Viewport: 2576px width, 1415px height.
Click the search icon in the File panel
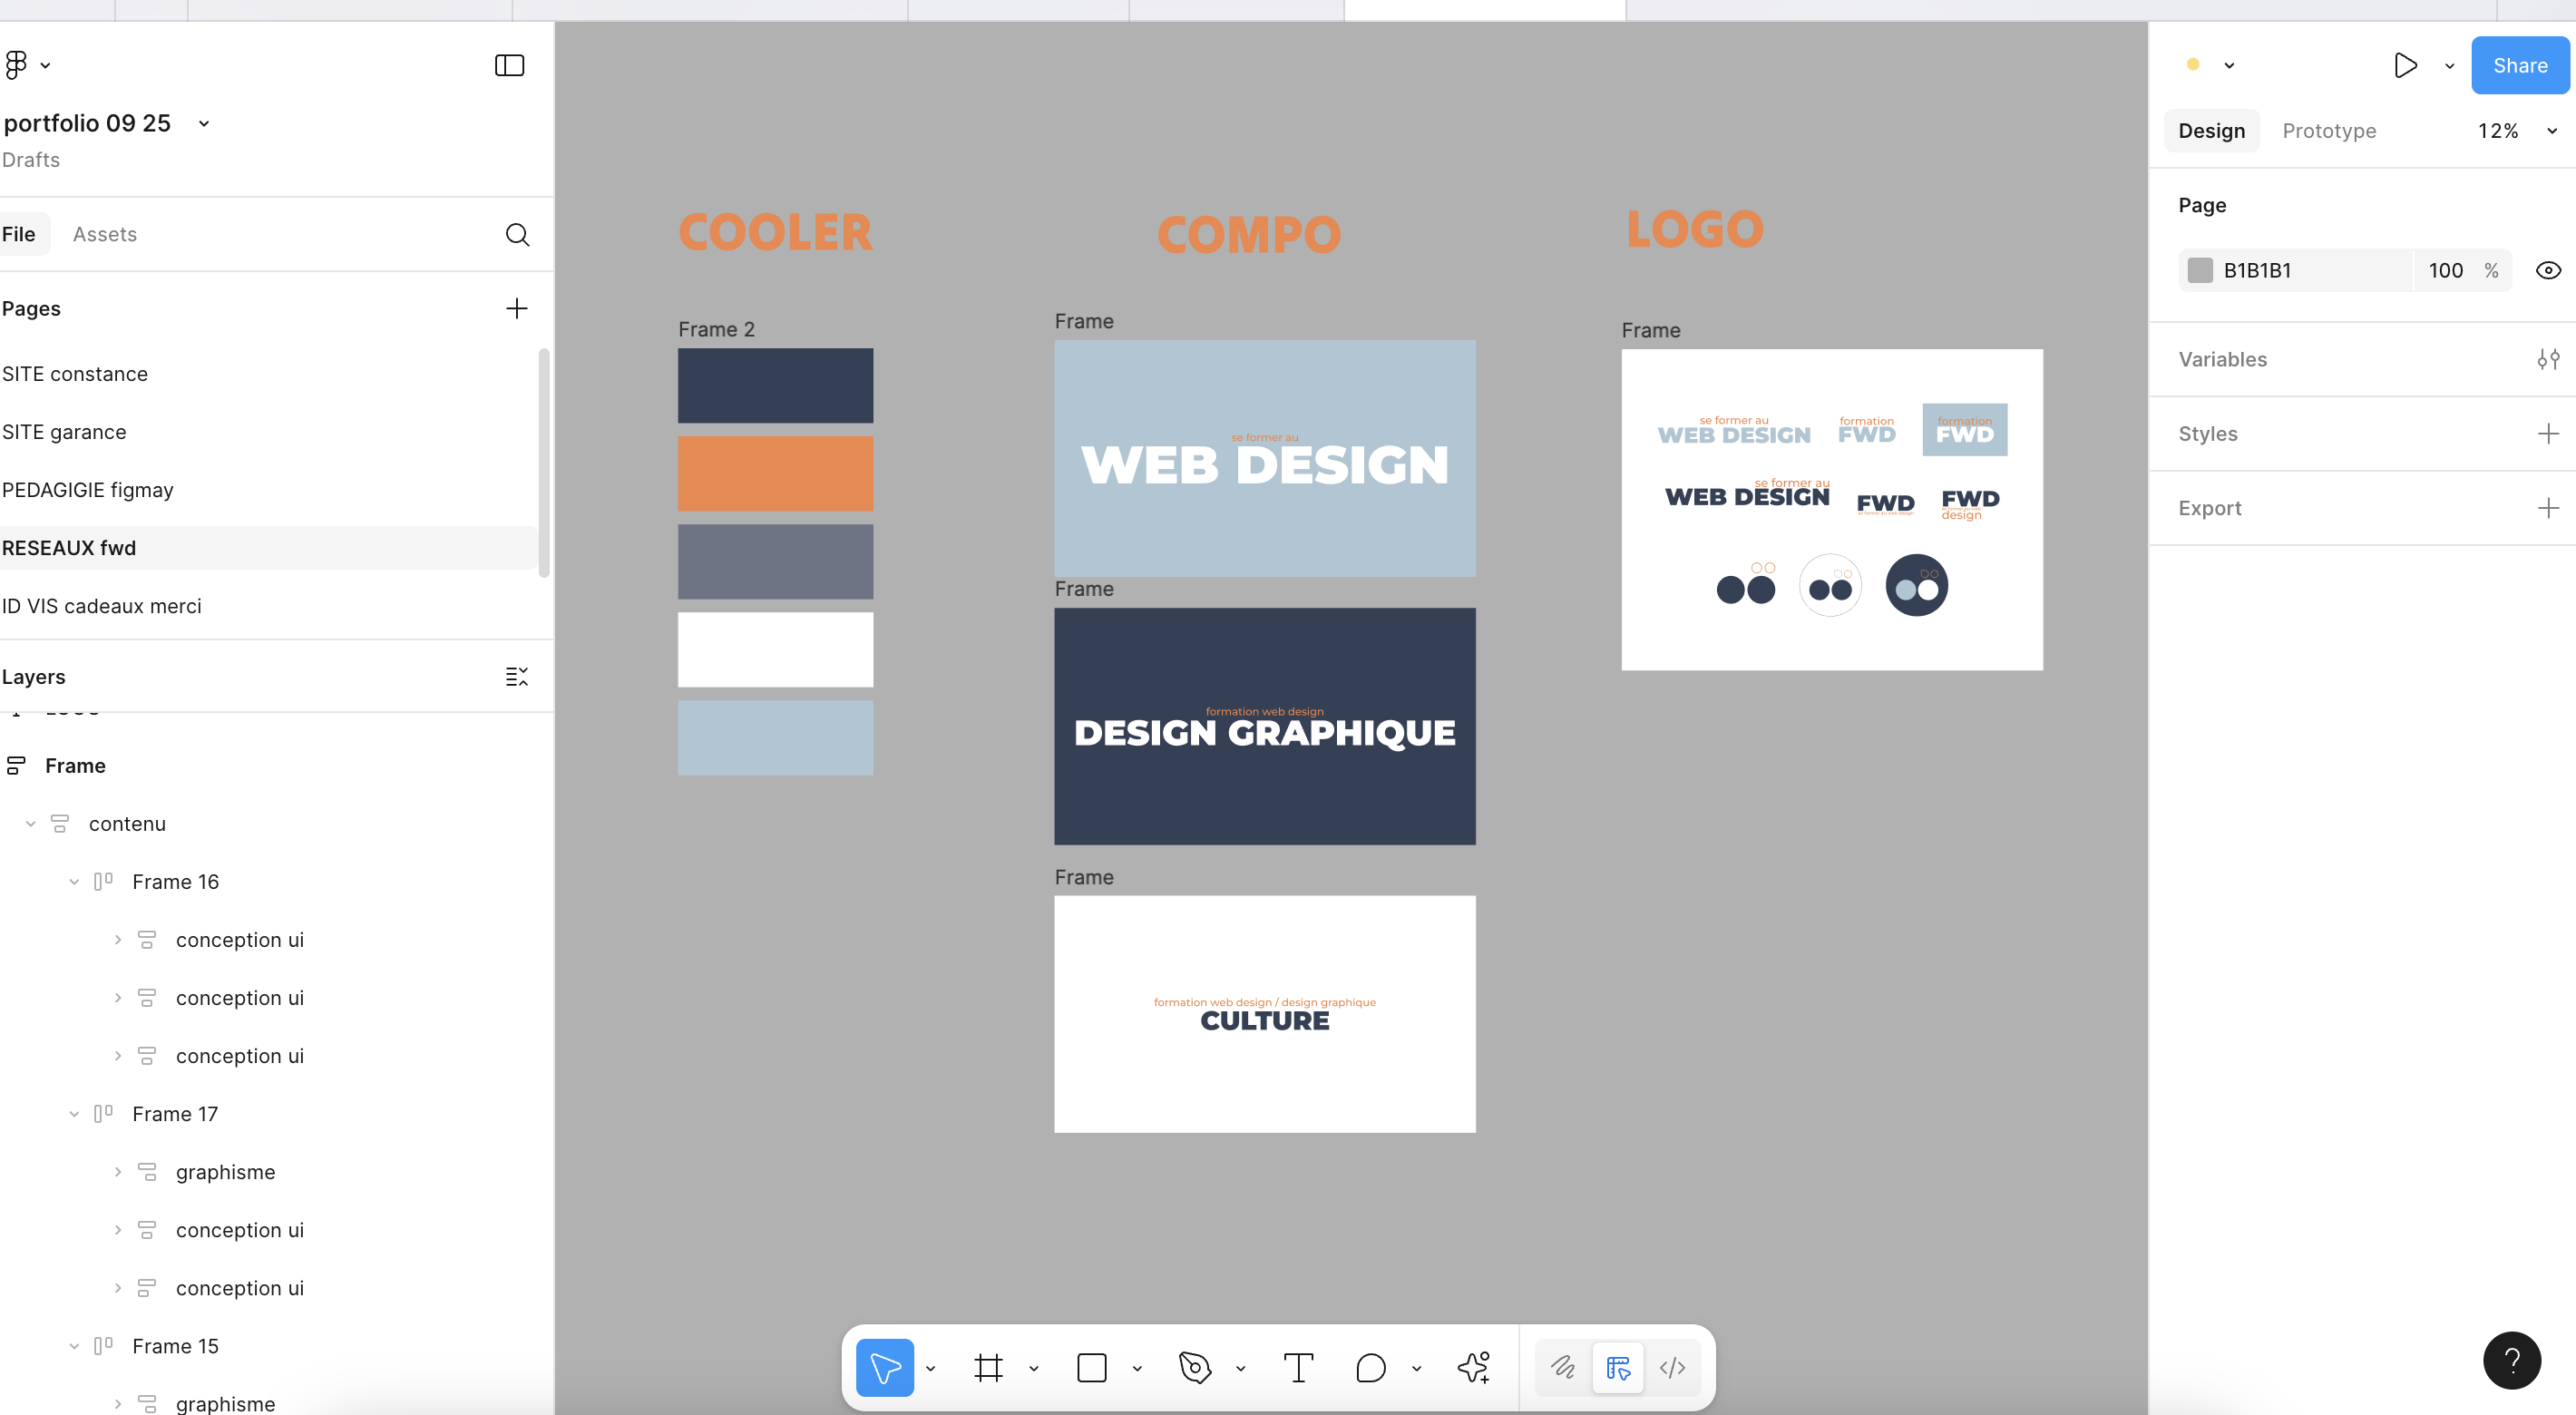tap(517, 234)
